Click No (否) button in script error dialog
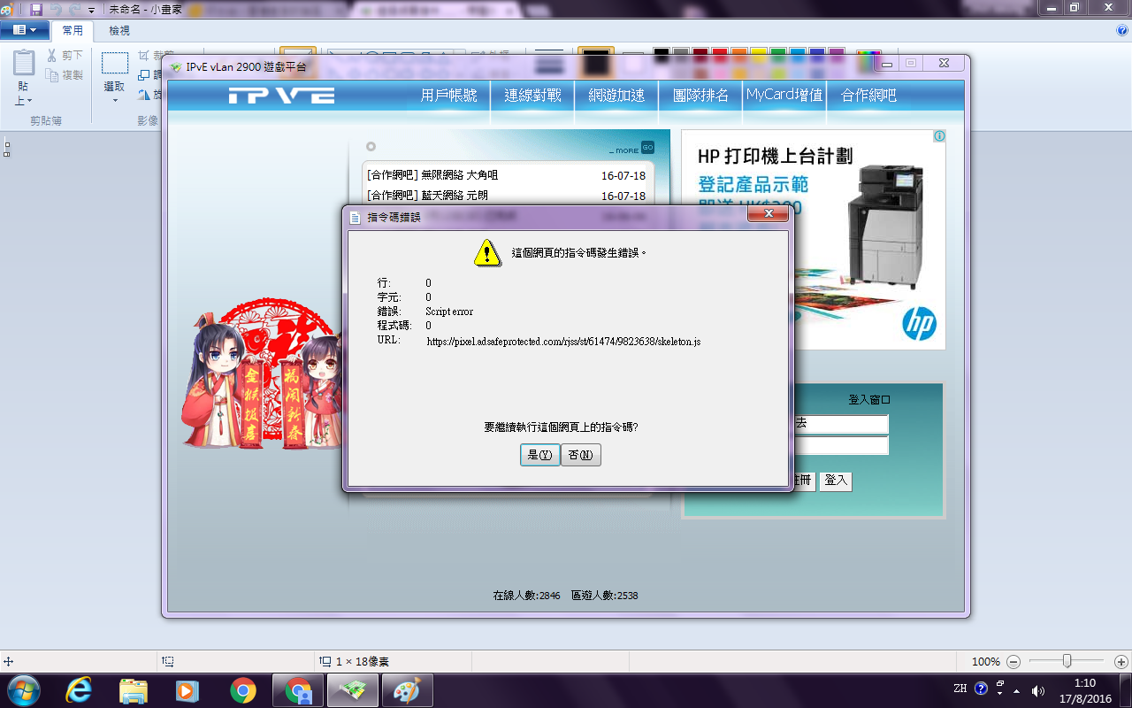Screen dimensions: 1132x708 581,455
